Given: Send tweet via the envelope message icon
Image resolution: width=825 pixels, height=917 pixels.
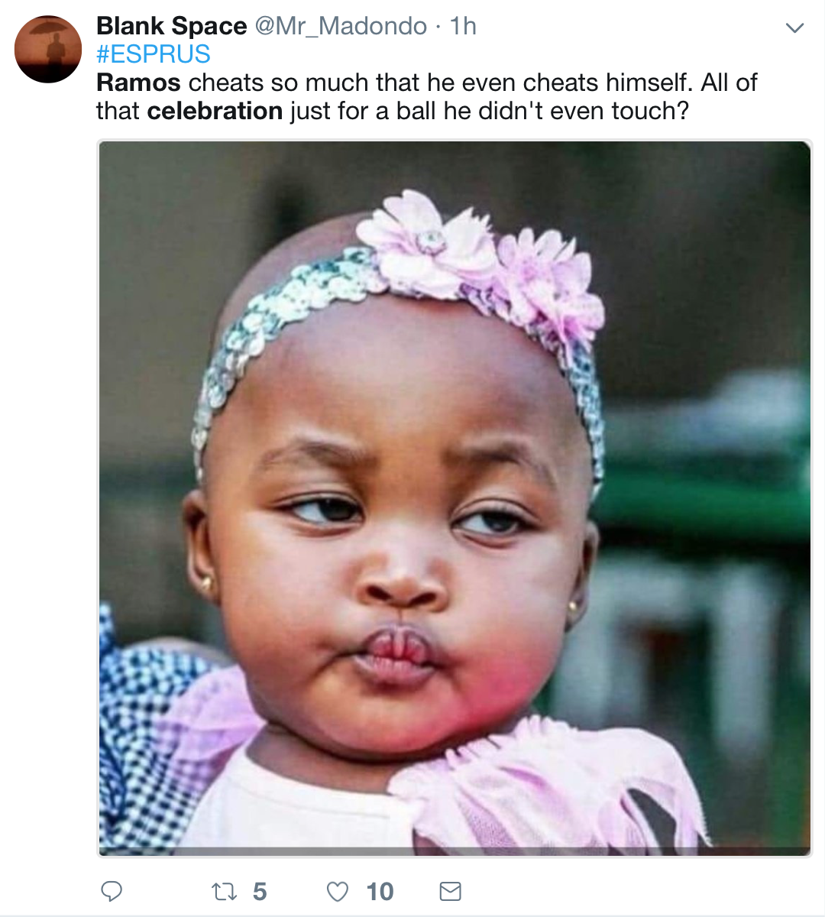Looking at the screenshot, I should tap(451, 891).
